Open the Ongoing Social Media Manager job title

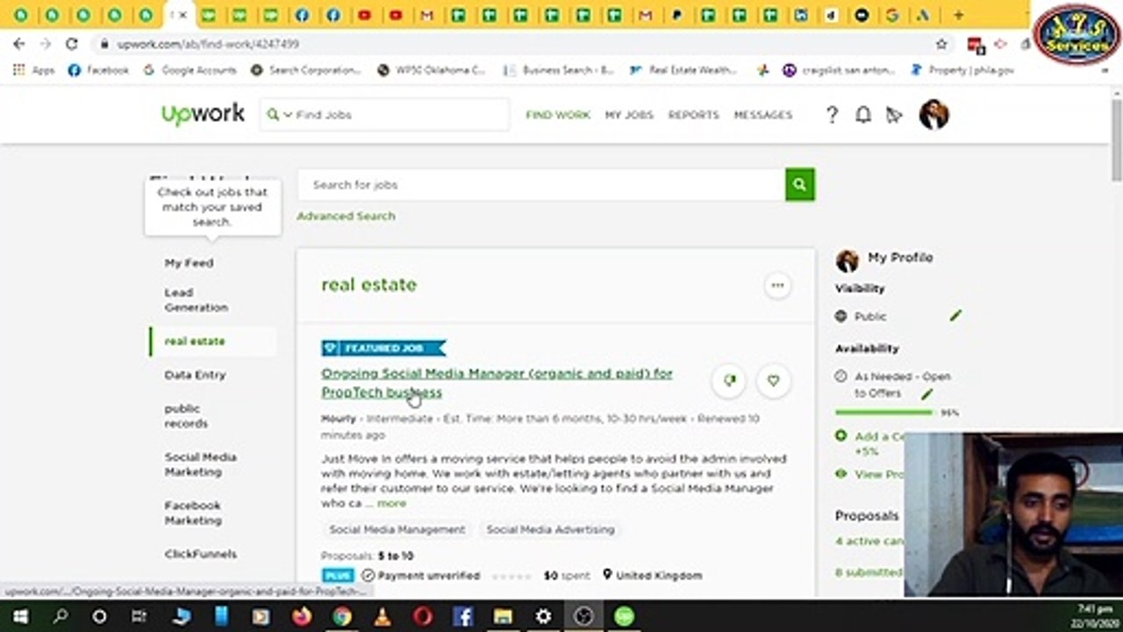point(497,383)
